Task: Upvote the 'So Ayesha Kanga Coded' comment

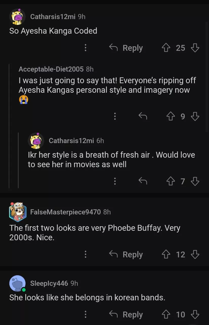Action: (x=166, y=48)
